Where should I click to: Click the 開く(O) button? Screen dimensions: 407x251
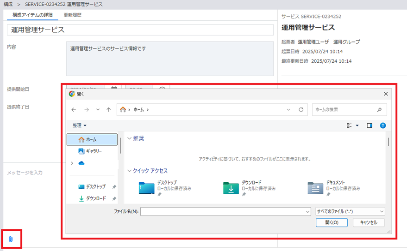pyautogui.click(x=332, y=222)
